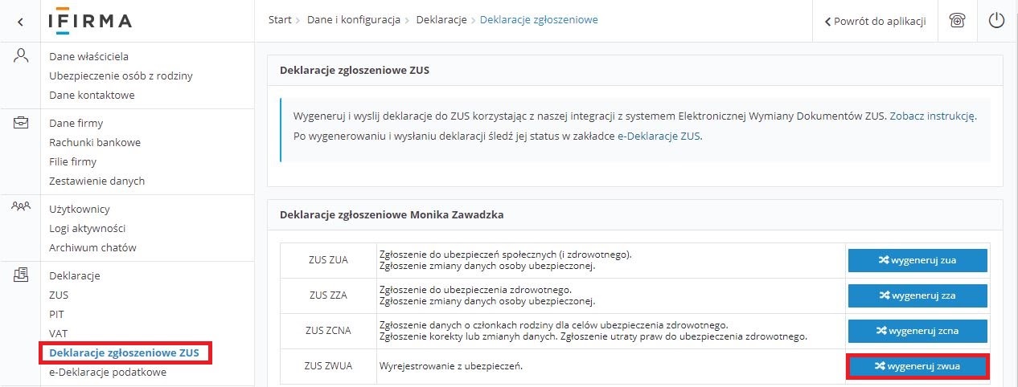The height and width of the screenshot is (387, 1018).
Task: Open Logi aktywności menu item
Action: tap(87, 228)
